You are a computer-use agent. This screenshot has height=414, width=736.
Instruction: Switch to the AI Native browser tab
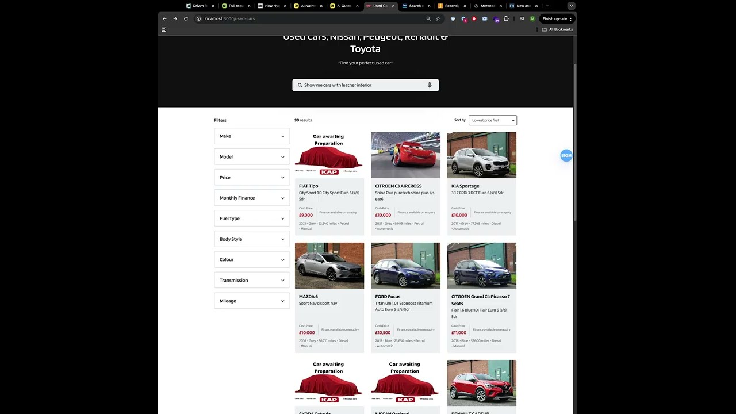coord(308,6)
